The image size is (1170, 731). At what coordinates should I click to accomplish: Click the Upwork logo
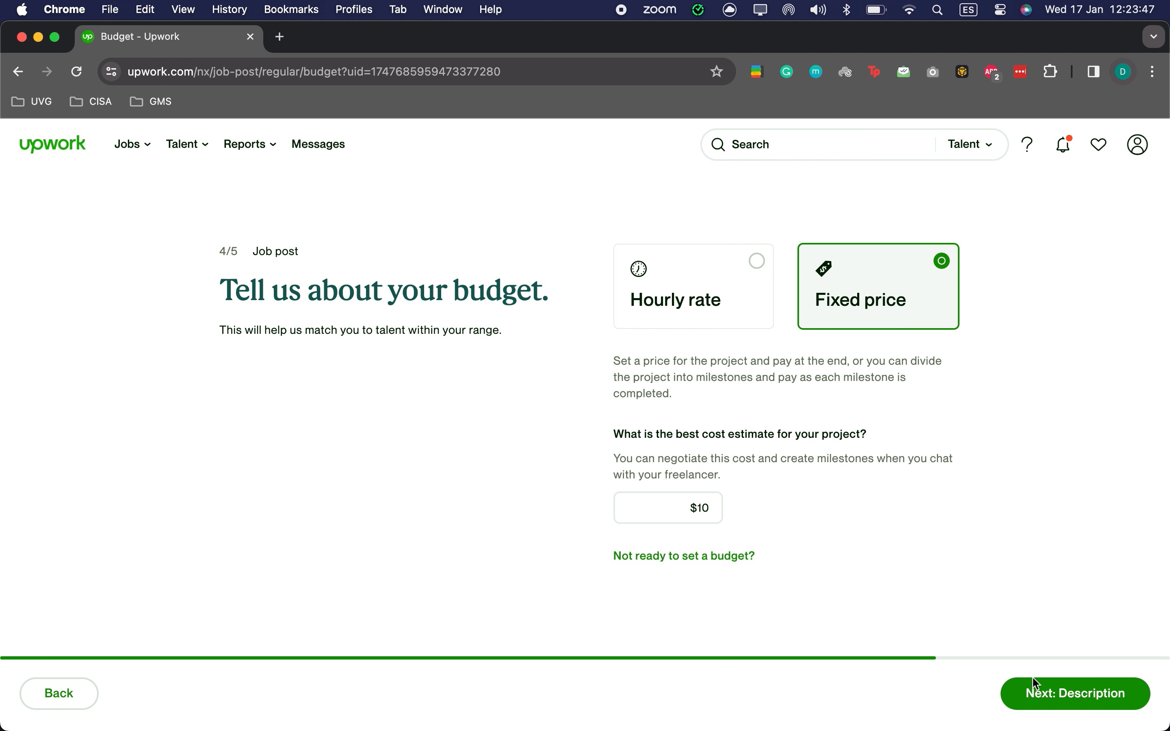coord(52,144)
